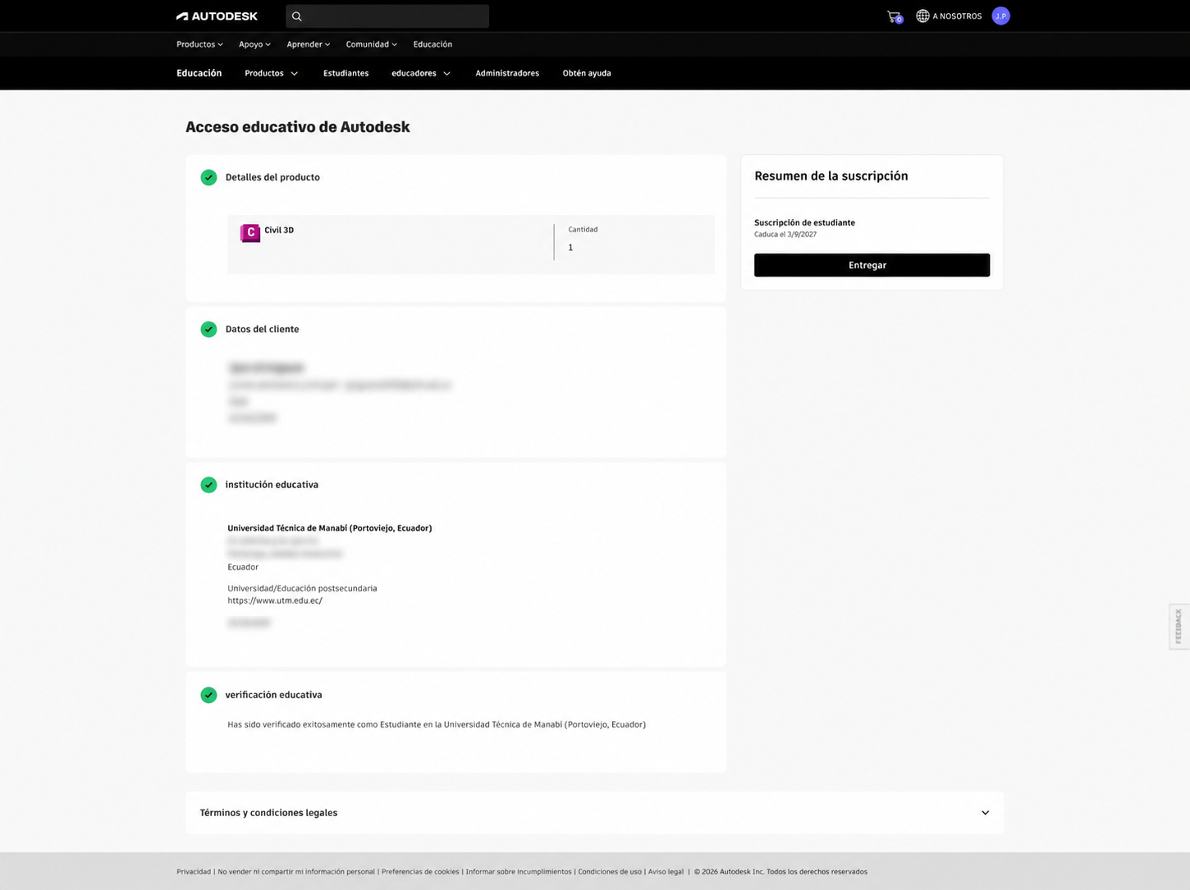This screenshot has height=890, width=1190.
Task: Click the Civil 3D product icon
Action: tap(250, 233)
